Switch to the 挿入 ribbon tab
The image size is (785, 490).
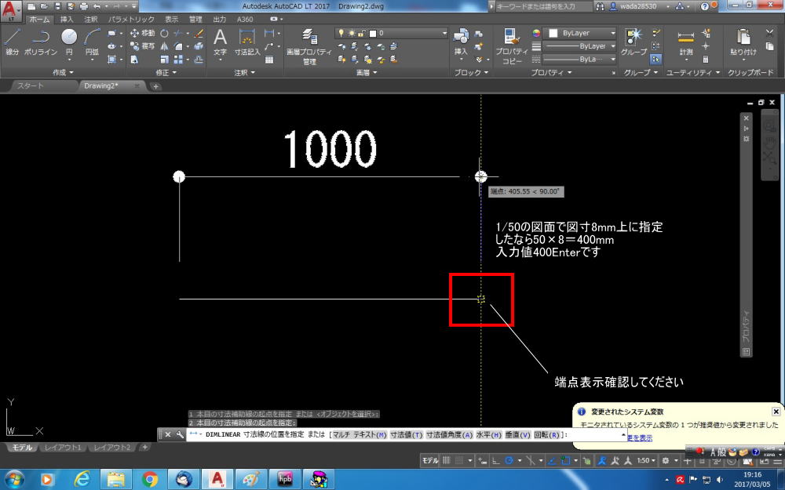[67, 19]
